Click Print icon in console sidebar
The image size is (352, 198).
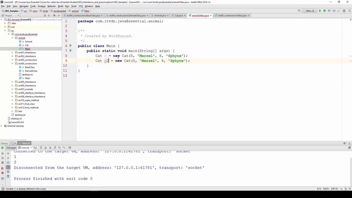tap(8, 172)
